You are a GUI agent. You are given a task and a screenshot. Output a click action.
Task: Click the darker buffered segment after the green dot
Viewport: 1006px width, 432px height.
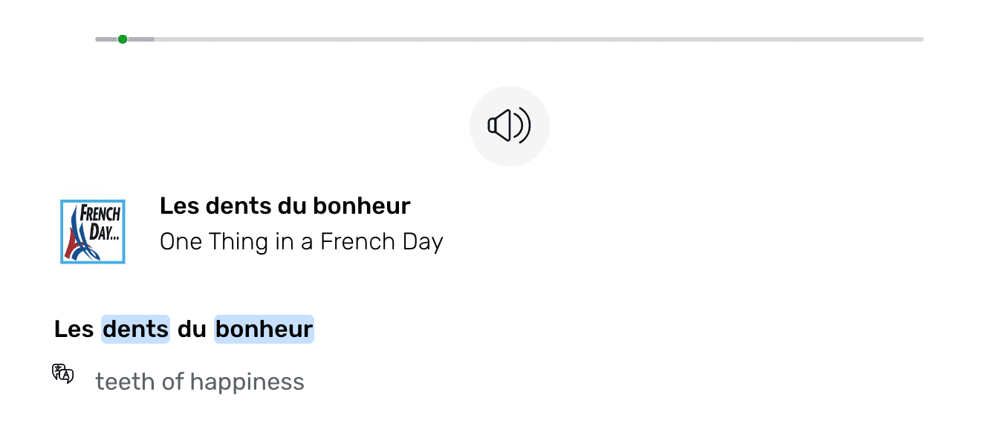tap(141, 39)
